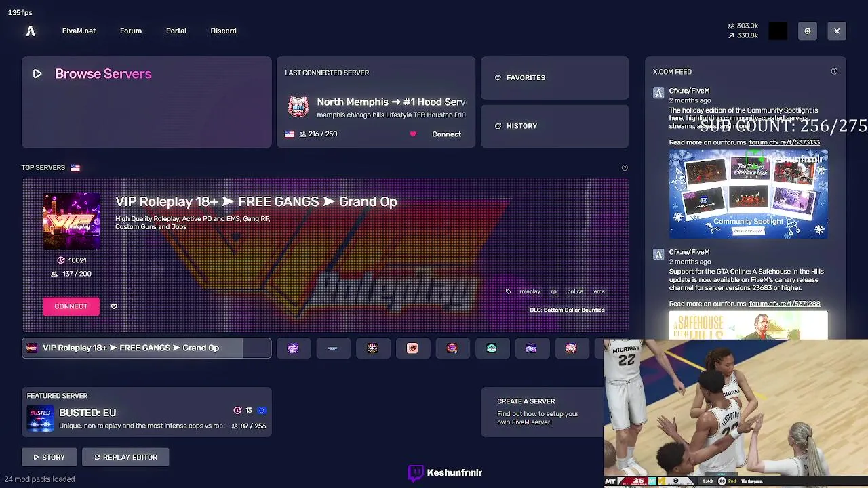Viewport: 868px width, 488px height.
Task: Click the online players count icon
Action: pyautogui.click(x=731, y=26)
